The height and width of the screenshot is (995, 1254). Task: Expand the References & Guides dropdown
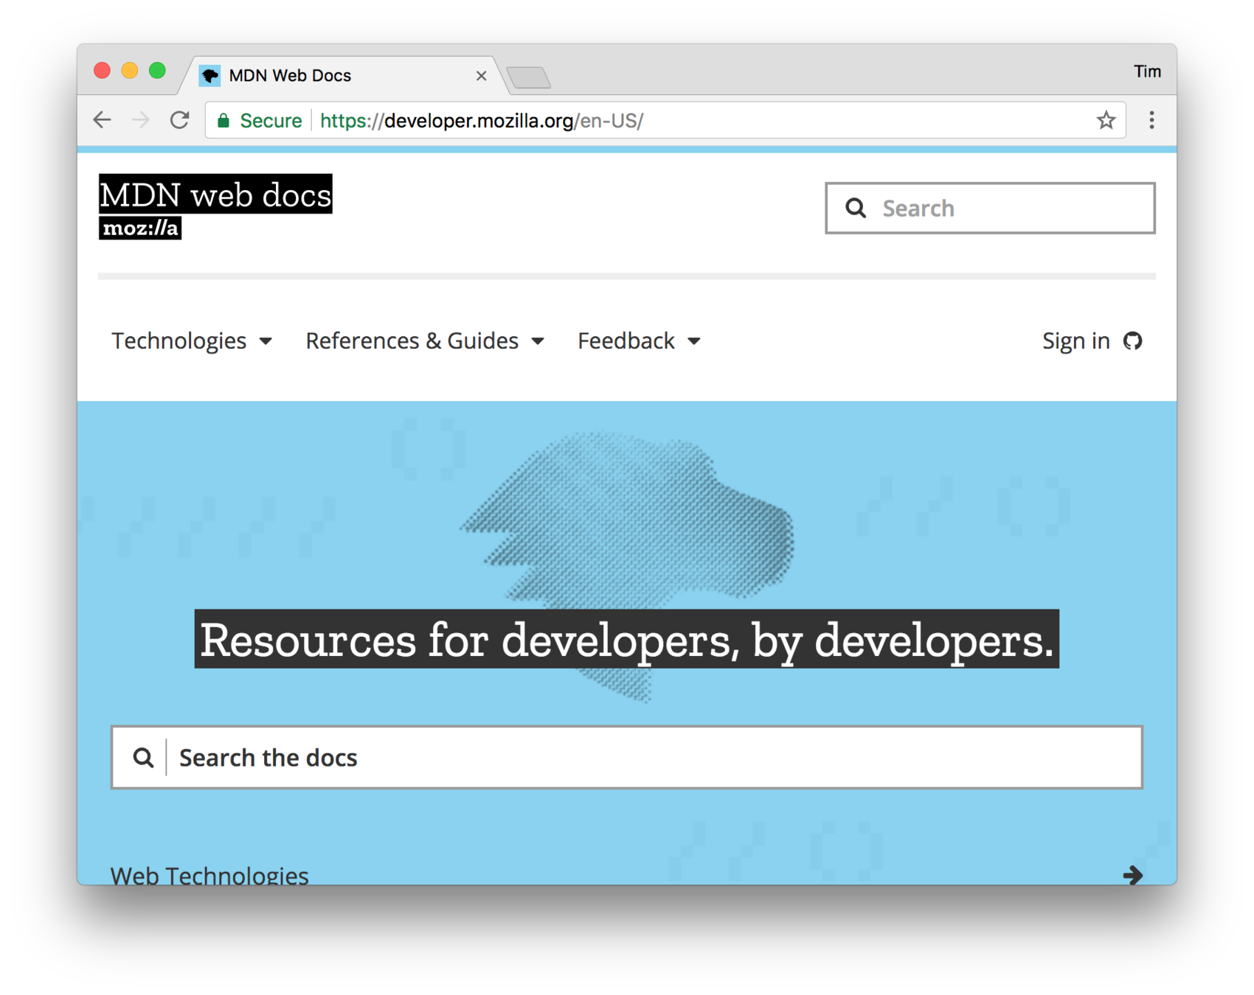pos(425,341)
